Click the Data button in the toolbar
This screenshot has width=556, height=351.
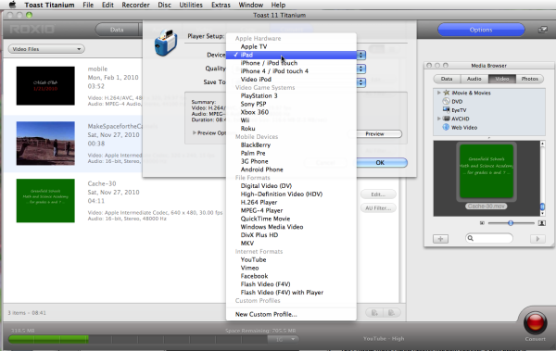click(x=117, y=30)
